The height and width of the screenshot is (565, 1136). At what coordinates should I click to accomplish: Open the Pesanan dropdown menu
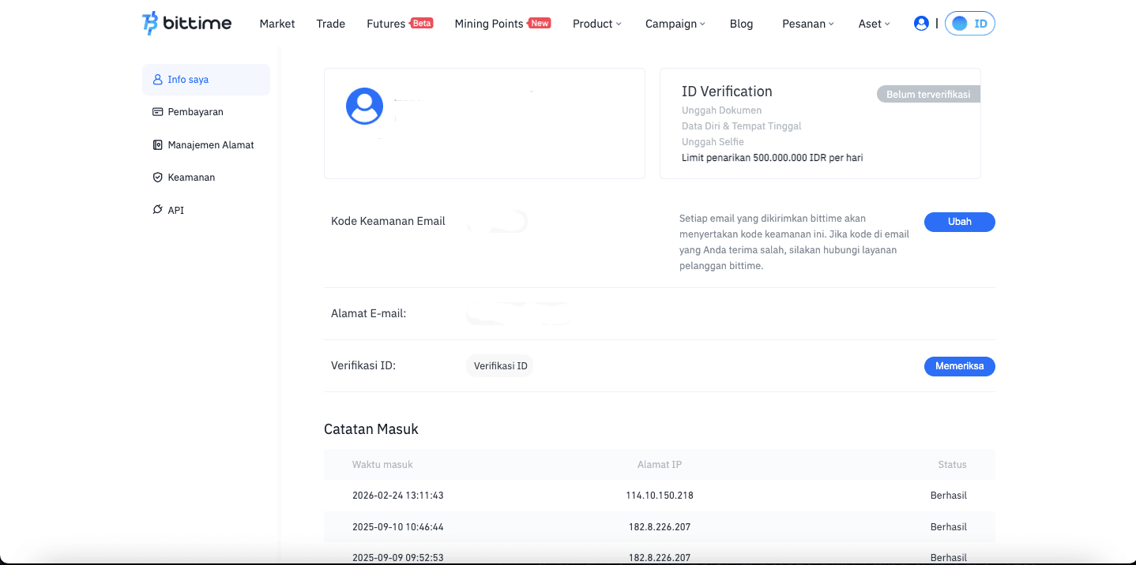[x=807, y=24]
